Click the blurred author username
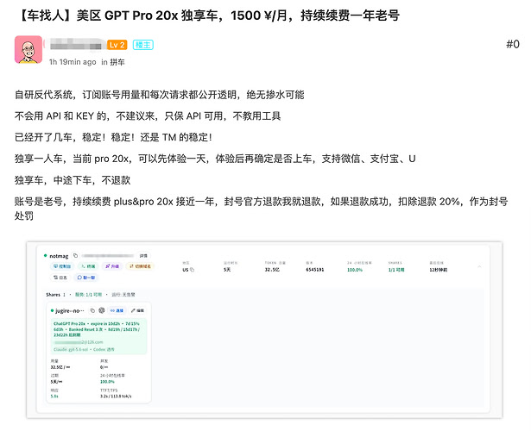 point(75,45)
